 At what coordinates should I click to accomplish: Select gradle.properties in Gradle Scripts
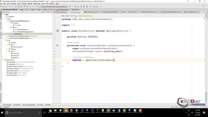[x=18, y=71]
